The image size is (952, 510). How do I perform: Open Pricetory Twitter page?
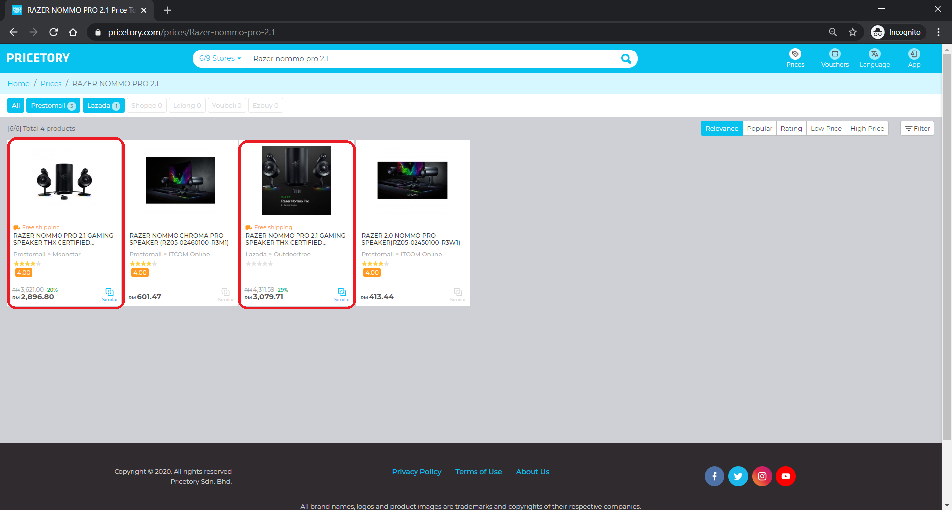[x=738, y=476]
